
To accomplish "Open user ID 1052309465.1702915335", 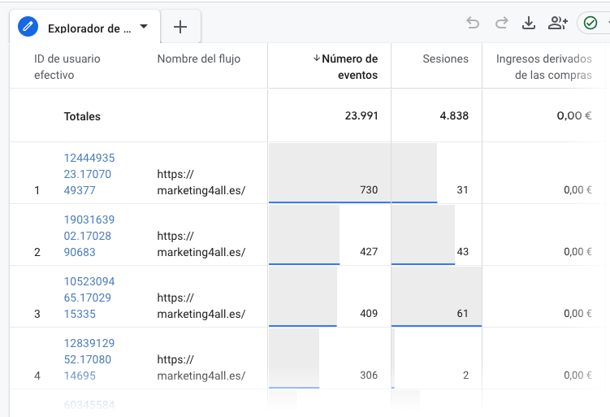I will pos(89,298).
